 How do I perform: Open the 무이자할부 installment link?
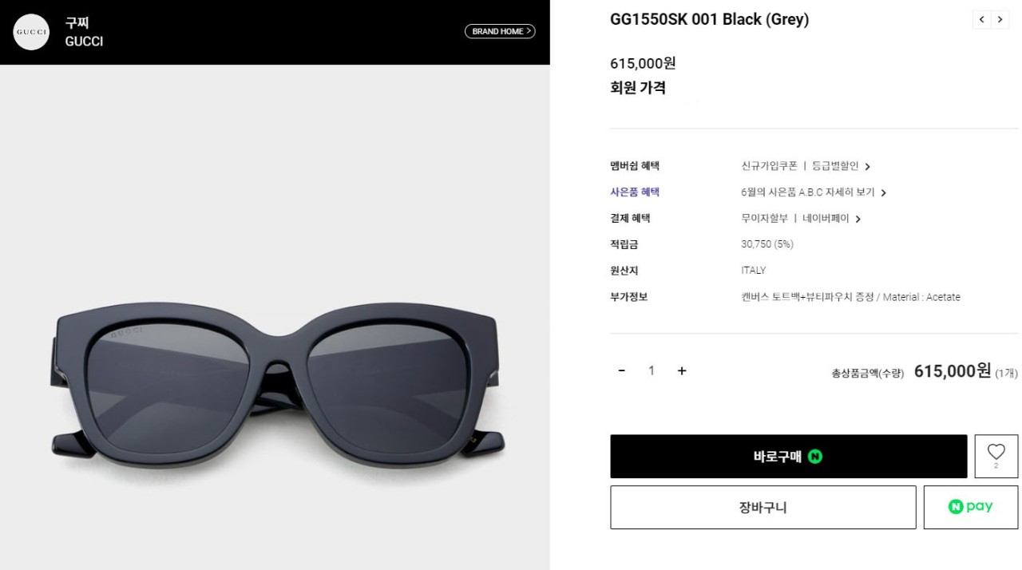(764, 218)
